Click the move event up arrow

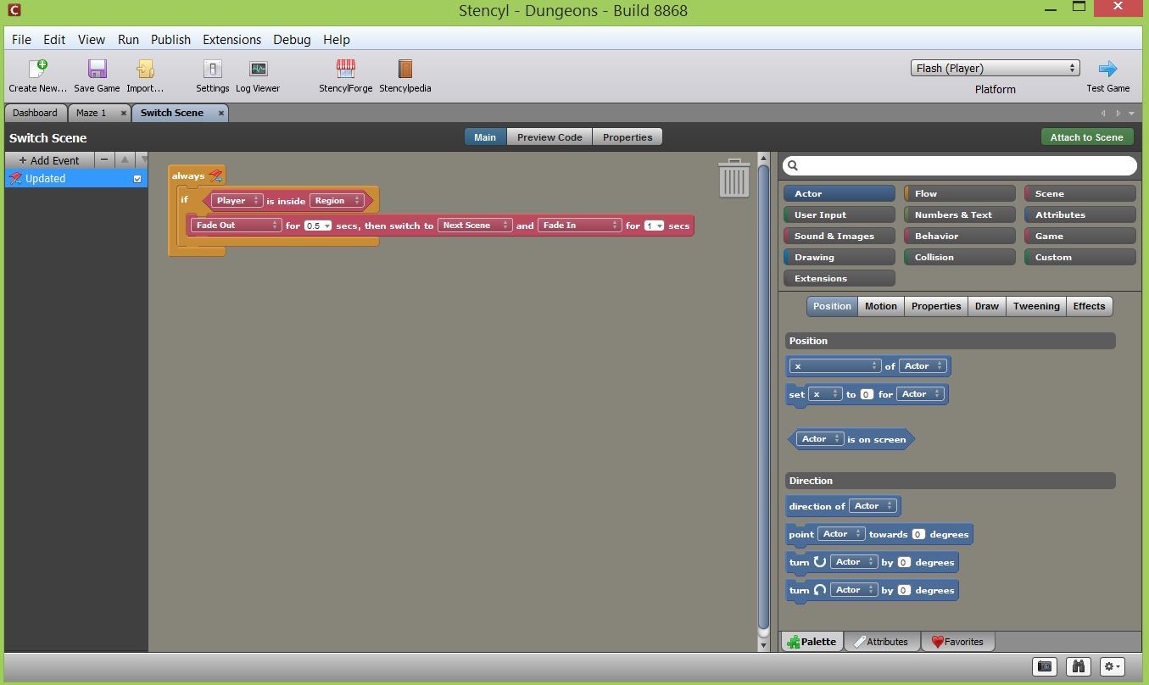pos(125,159)
